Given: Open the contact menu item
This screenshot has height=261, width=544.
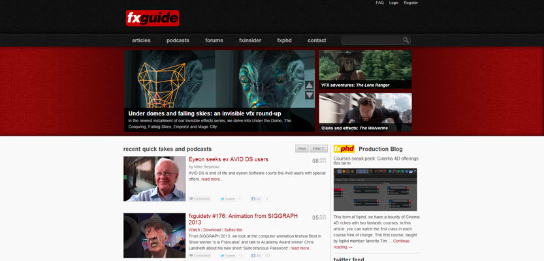Looking at the screenshot, I should [x=317, y=40].
